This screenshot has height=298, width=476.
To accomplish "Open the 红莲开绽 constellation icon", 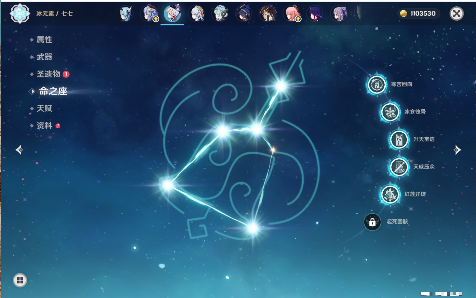I will click(390, 194).
